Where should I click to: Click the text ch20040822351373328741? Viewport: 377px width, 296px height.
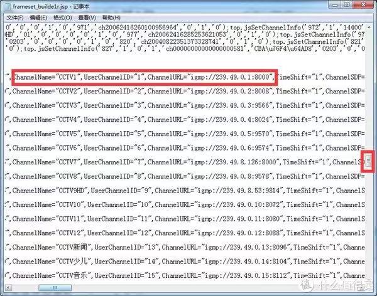coord(180,41)
